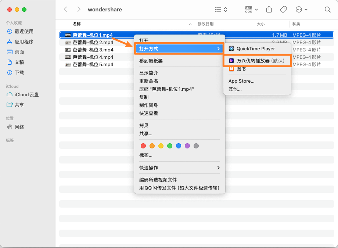Expand the 快速操作 submenu
This screenshot has width=338, height=248.
[179, 168]
